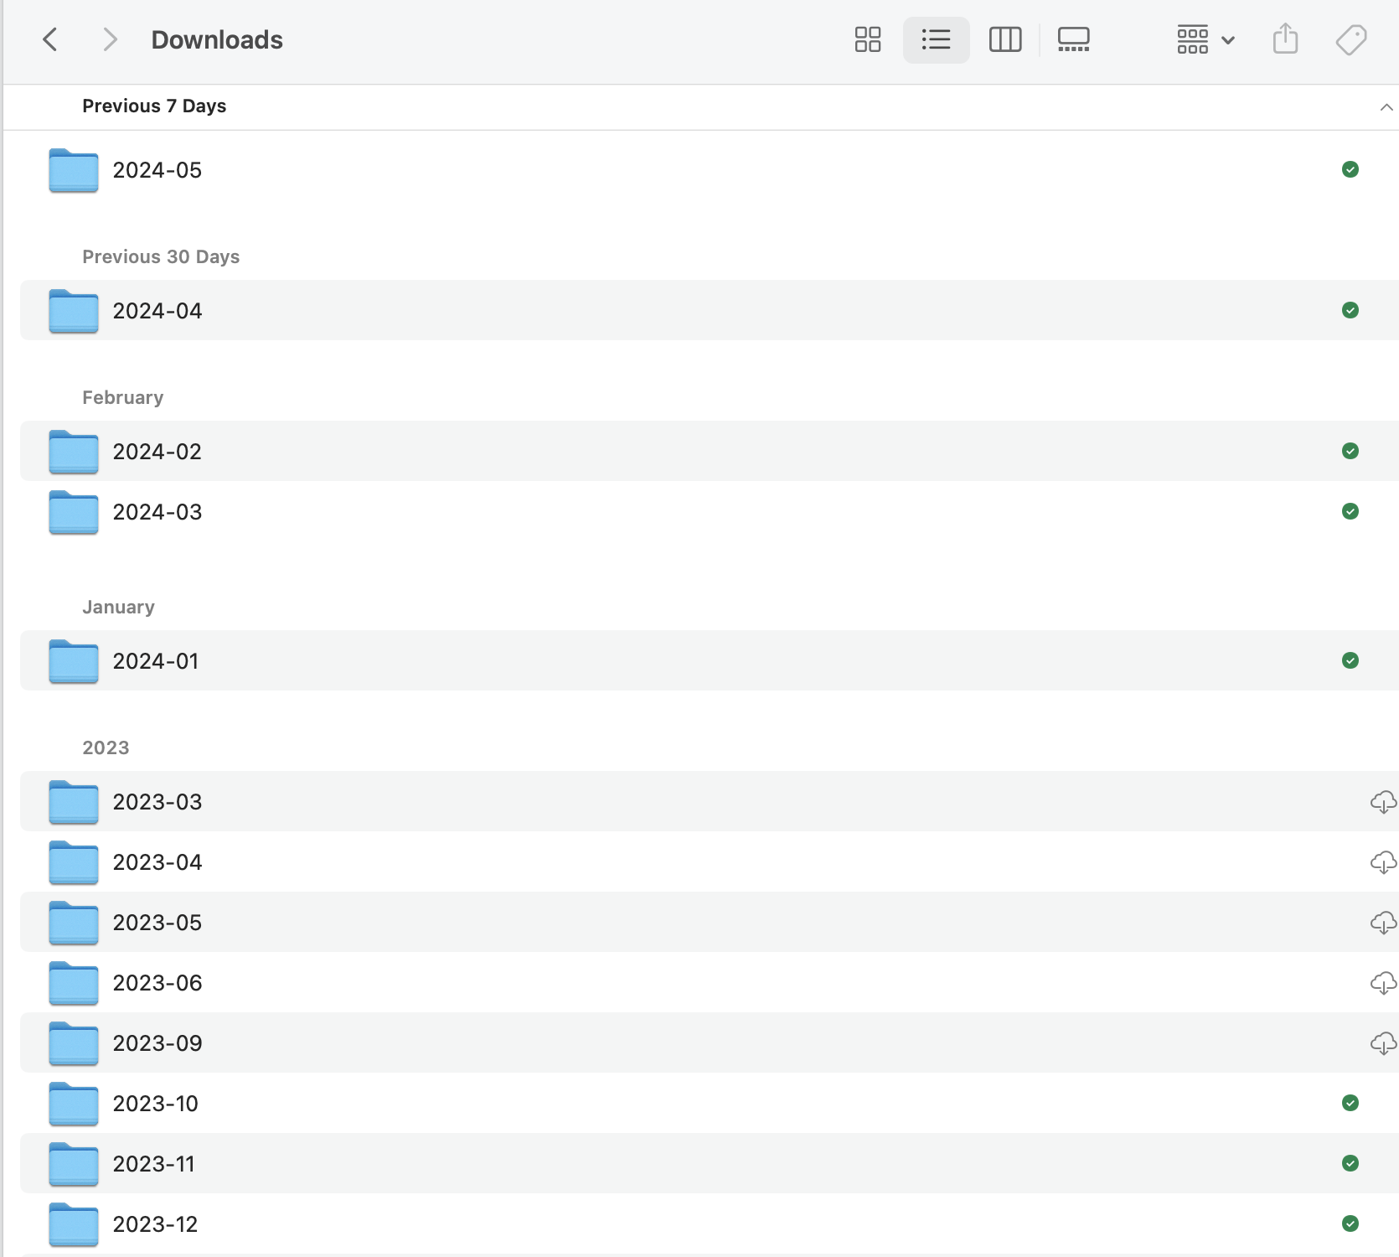Image resolution: width=1399 pixels, height=1257 pixels.
Task: Switch to column view
Action: click(1004, 39)
